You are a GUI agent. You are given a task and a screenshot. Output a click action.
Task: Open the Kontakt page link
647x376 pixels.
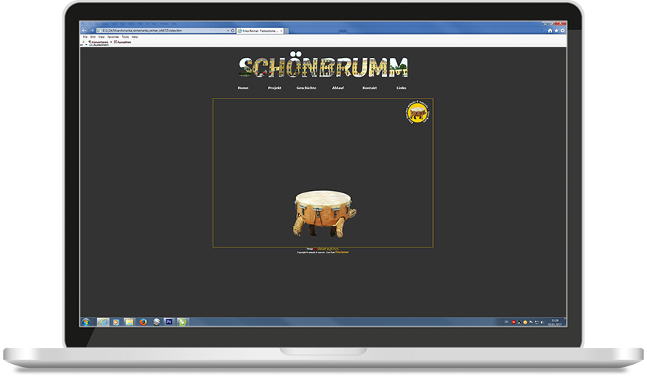tap(369, 88)
